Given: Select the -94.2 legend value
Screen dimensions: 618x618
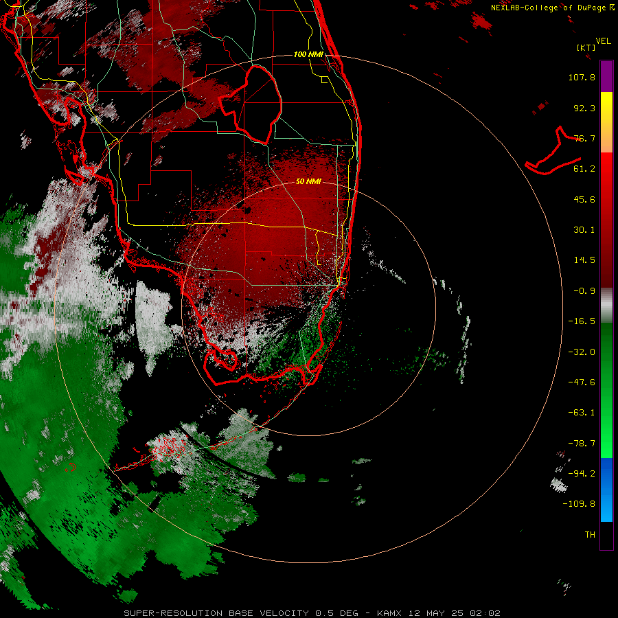Looking at the screenshot, I should 582,473.
